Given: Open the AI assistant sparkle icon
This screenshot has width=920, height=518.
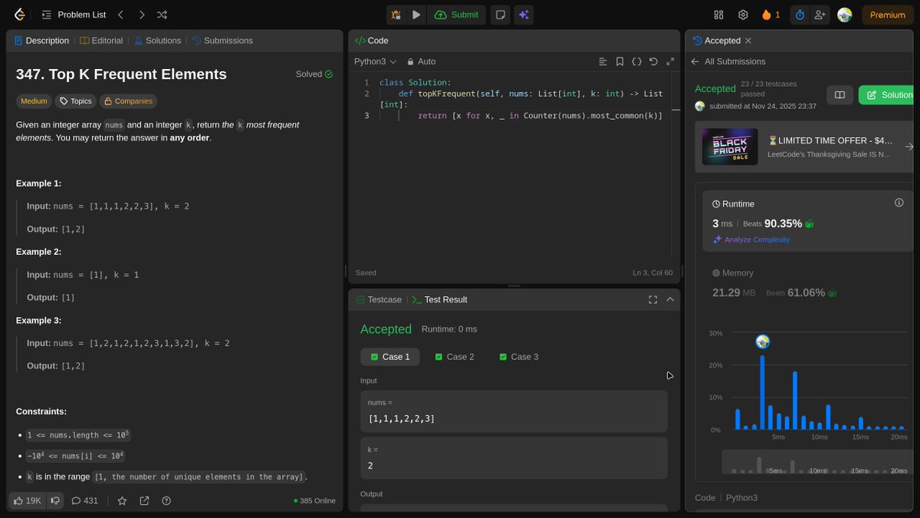Looking at the screenshot, I should pos(525,15).
